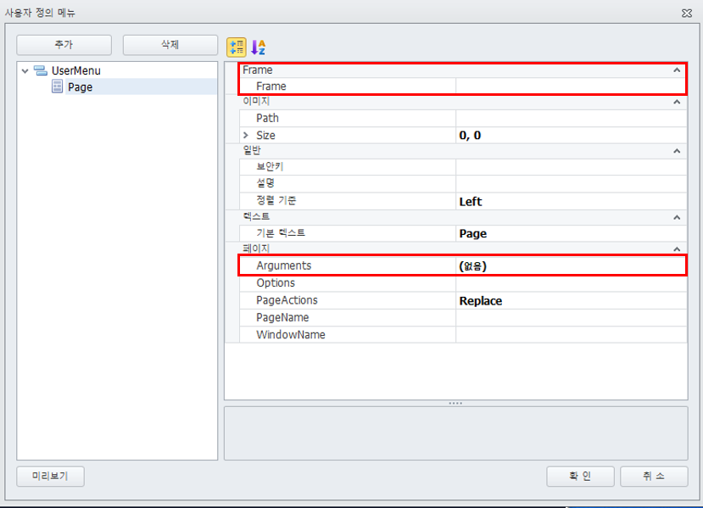Click the PageName value field

tap(571, 317)
